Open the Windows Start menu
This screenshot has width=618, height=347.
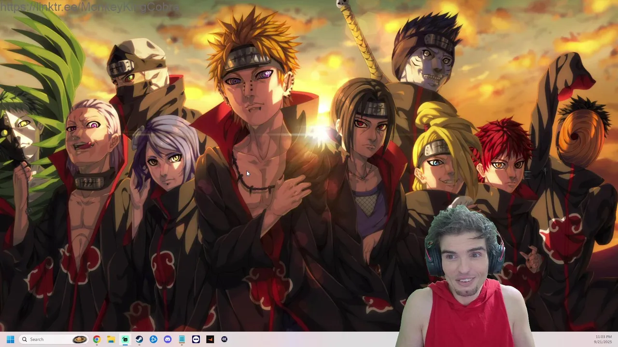(x=10, y=339)
